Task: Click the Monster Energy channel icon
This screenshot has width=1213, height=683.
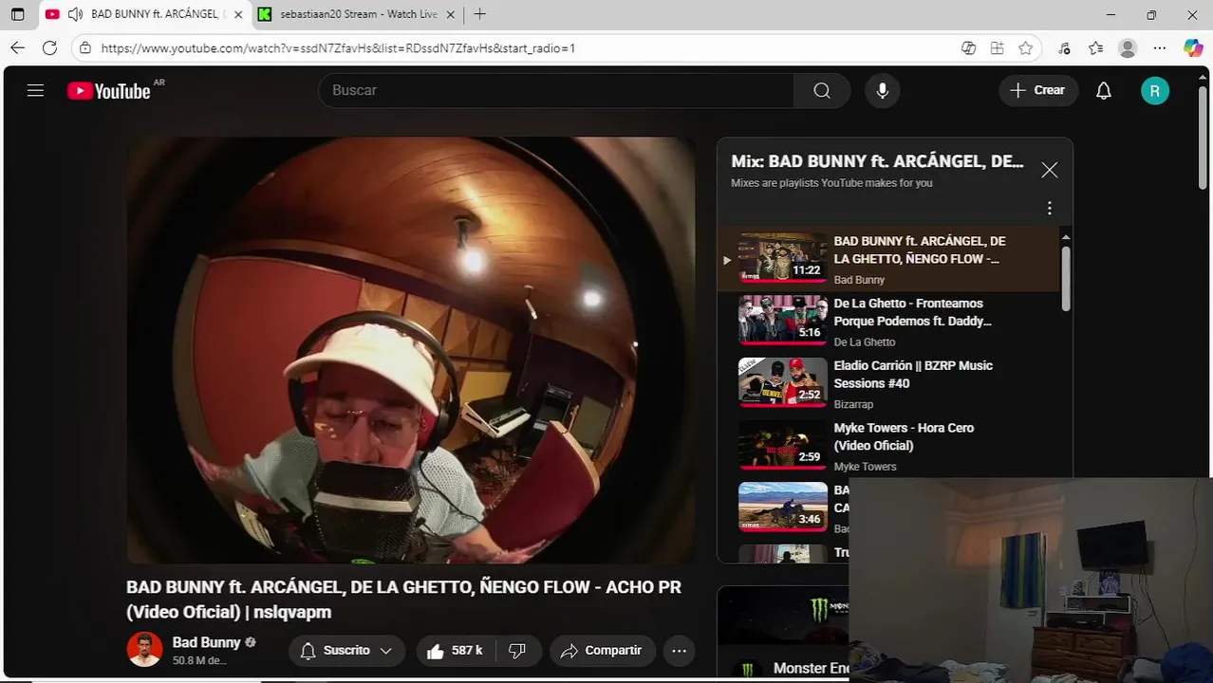Action: 748,669
